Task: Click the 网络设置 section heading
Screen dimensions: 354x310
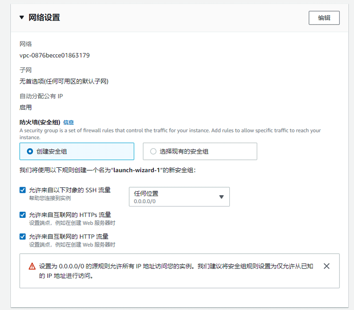Action: (44, 17)
